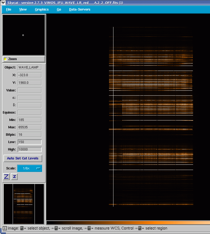Image resolution: width=210 pixels, height=234 pixels.
Task: Open the Data-Servers menu
Action: pos(80,9)
